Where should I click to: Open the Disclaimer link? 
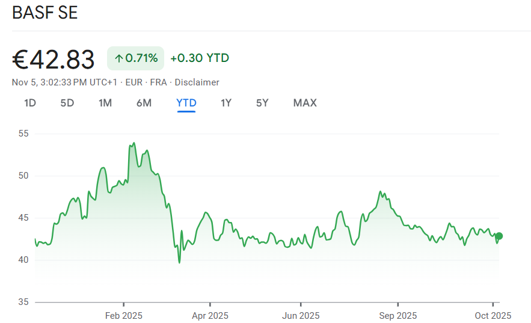197,82
